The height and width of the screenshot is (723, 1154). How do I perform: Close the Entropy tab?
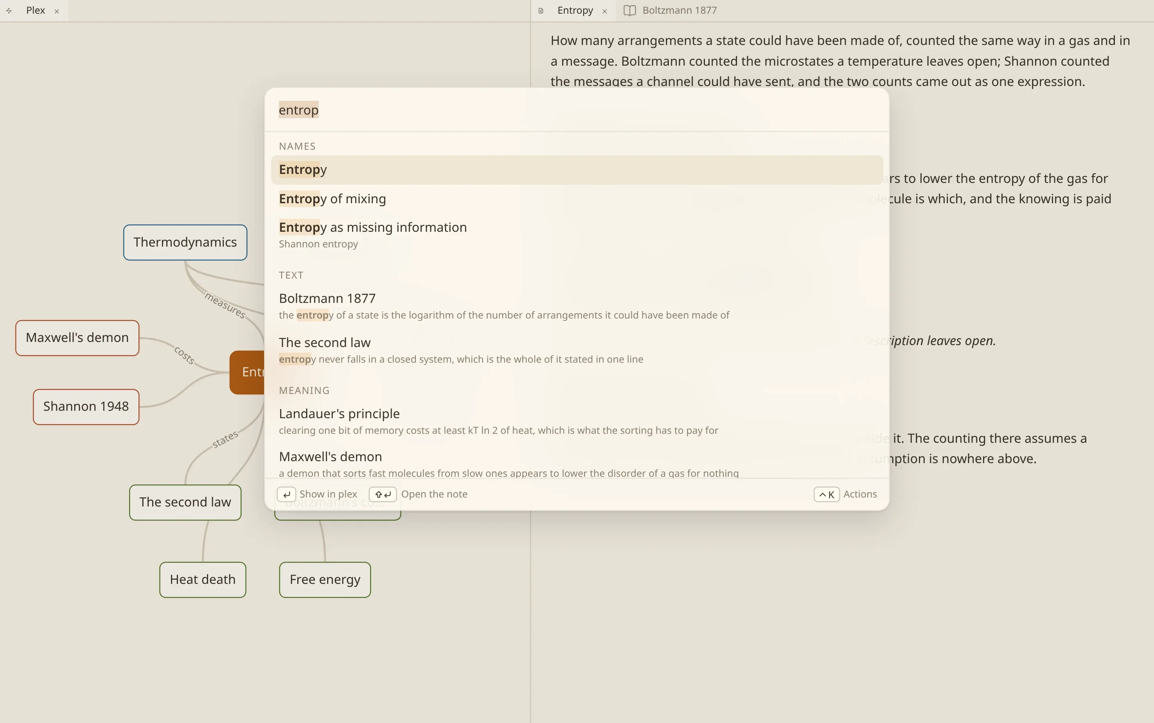[604, 11]
